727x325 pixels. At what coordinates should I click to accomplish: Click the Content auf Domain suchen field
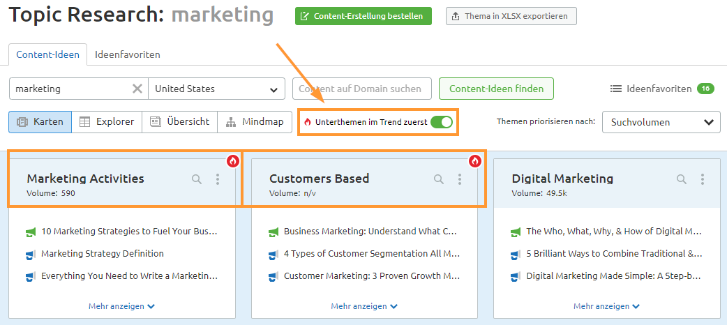(x=362, y=89)
